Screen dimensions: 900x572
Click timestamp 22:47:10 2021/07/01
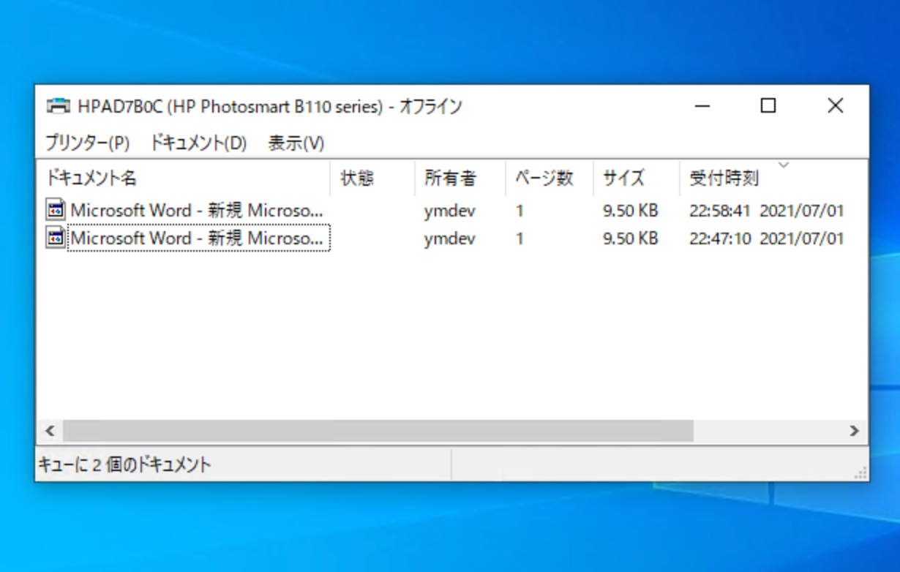coord(767,238)
